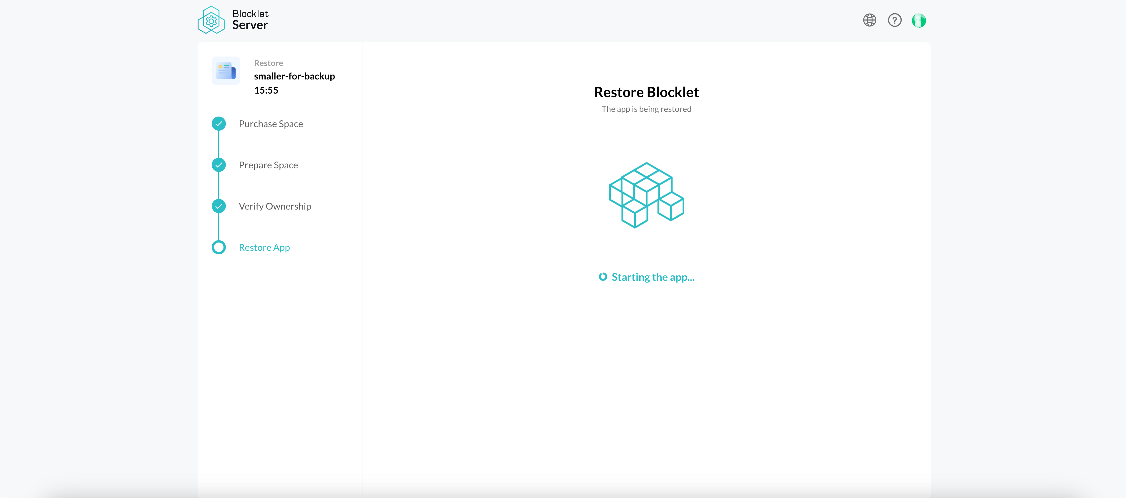Click the Restore App empty step circle
The image size is (1126, 498).
coord(219,248)
